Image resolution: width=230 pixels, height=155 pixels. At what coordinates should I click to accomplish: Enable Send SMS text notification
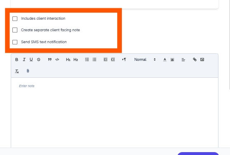click(15, 42)
